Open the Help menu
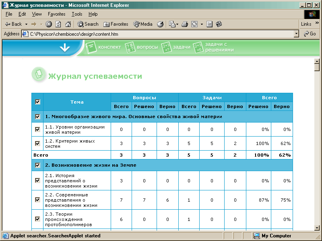The image size is (322, 241). 93,14
